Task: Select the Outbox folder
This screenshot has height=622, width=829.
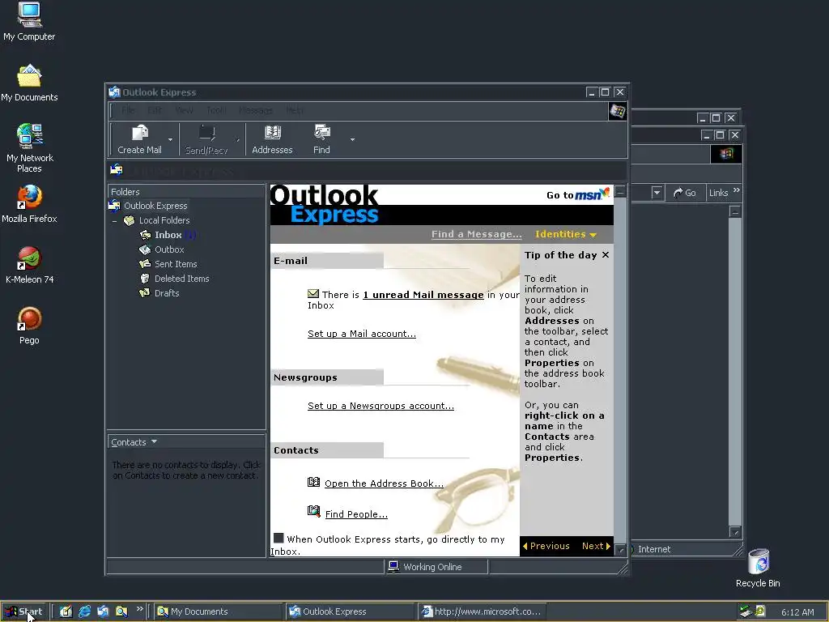Action: (x=169, y=249)
